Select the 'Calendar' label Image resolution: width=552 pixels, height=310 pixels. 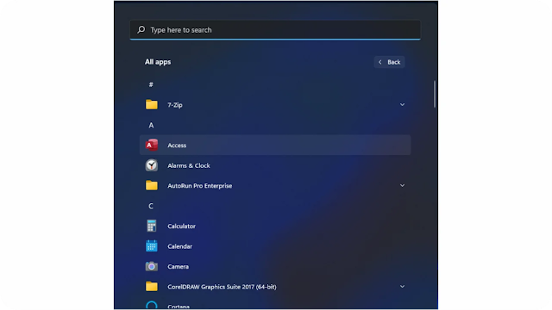180,246
